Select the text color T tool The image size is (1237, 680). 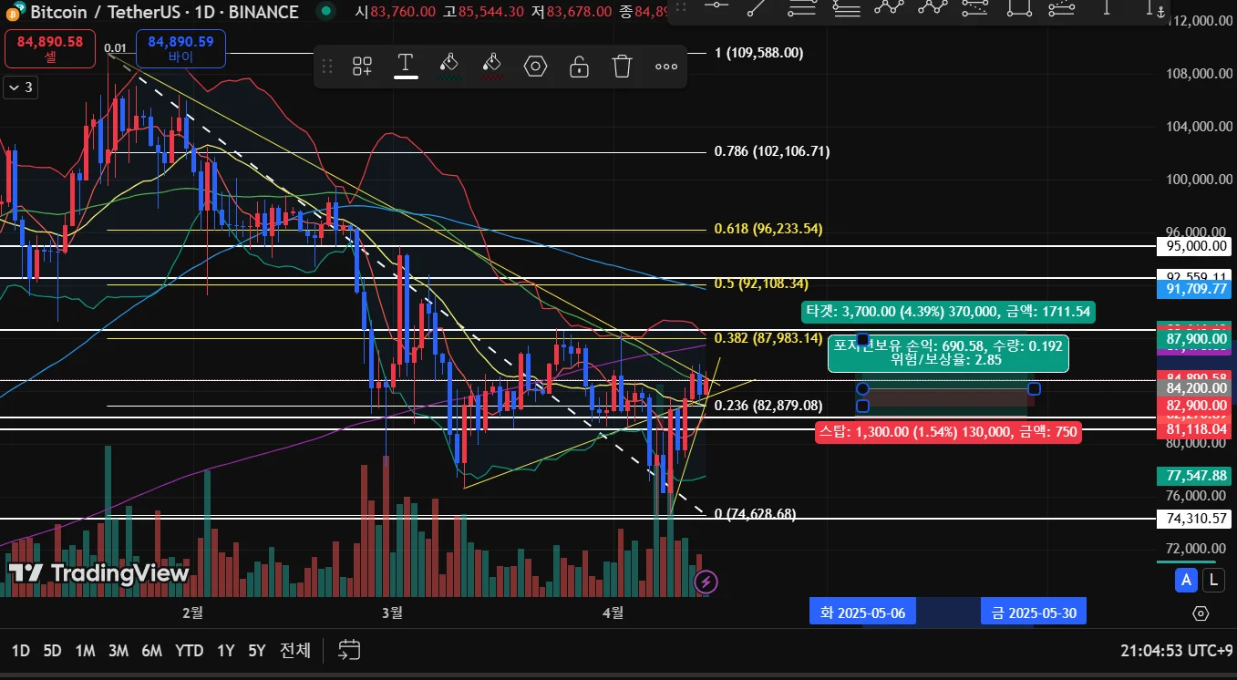click(x=406, y=66)
